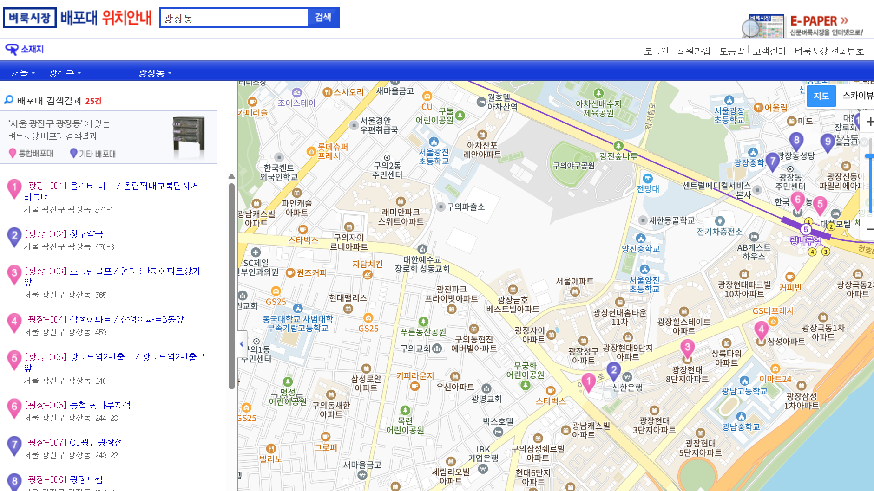Switch map to 지도 view

pyautogui.click(x=821, y=96)
